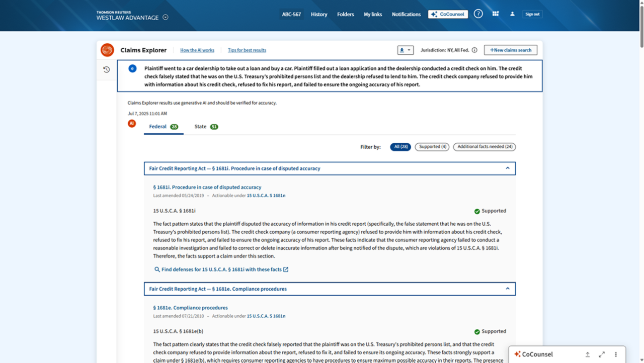The height and width of the screenshot is (363, 644).
Task: Open the history clock icon in sidebar
Action: click(106, 70)
